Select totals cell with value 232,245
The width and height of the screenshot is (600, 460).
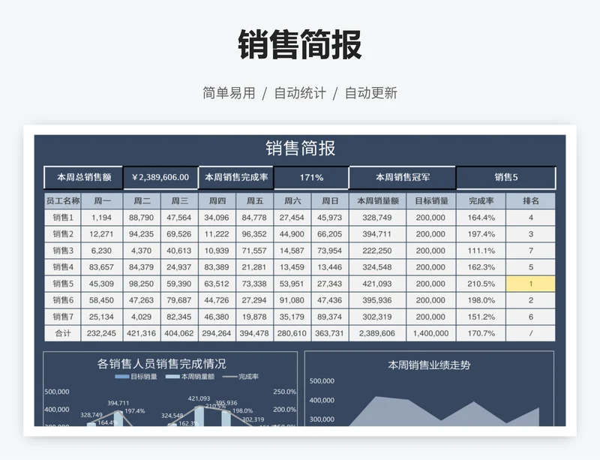(102, 333)
